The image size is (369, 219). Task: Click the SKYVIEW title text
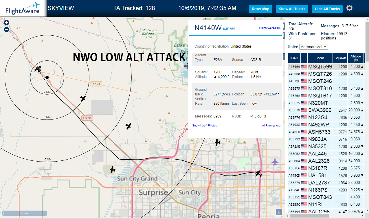tap(61, 8)
